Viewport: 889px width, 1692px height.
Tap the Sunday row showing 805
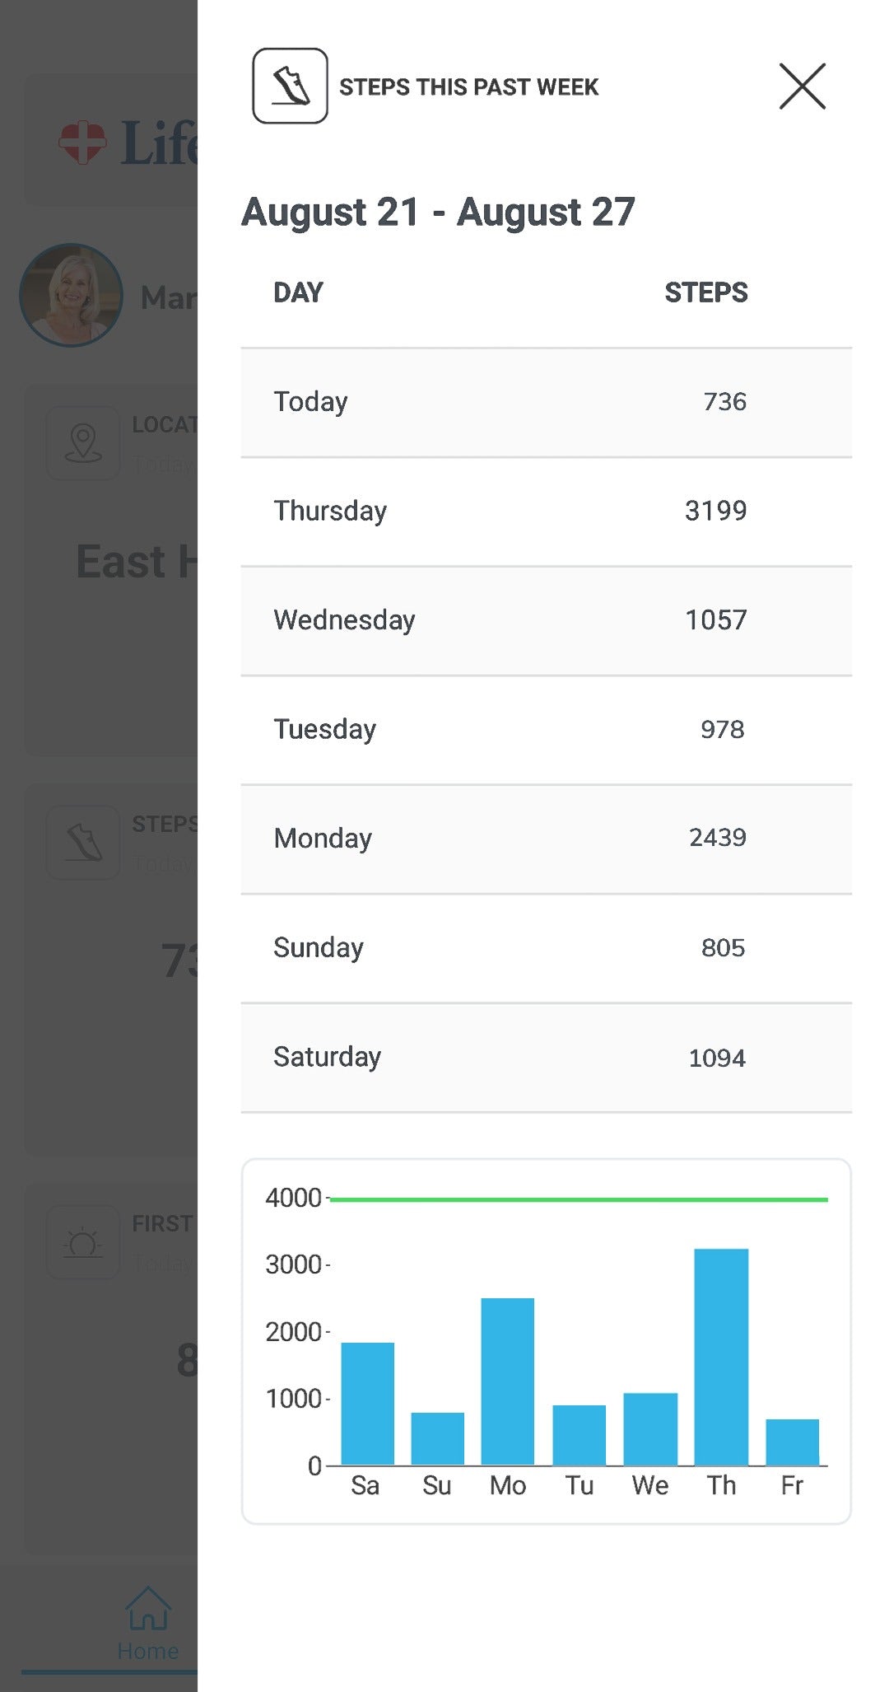tap(546, 948)
